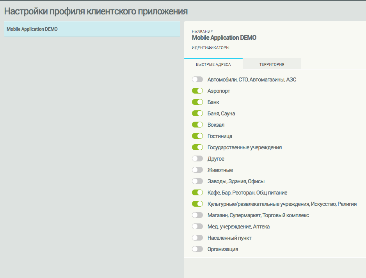Disable the Государственные учереждения switch
The image size is (366, 278).
(197, 147)
